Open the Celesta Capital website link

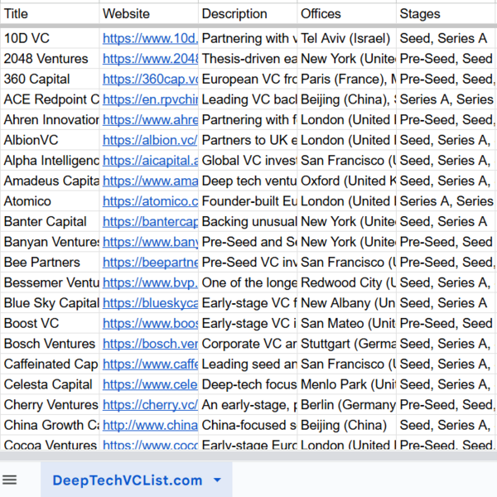click(x=150, y=384)
